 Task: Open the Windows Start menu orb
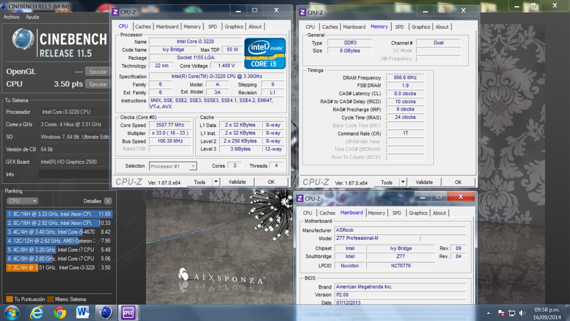click(x=12, y=313)
